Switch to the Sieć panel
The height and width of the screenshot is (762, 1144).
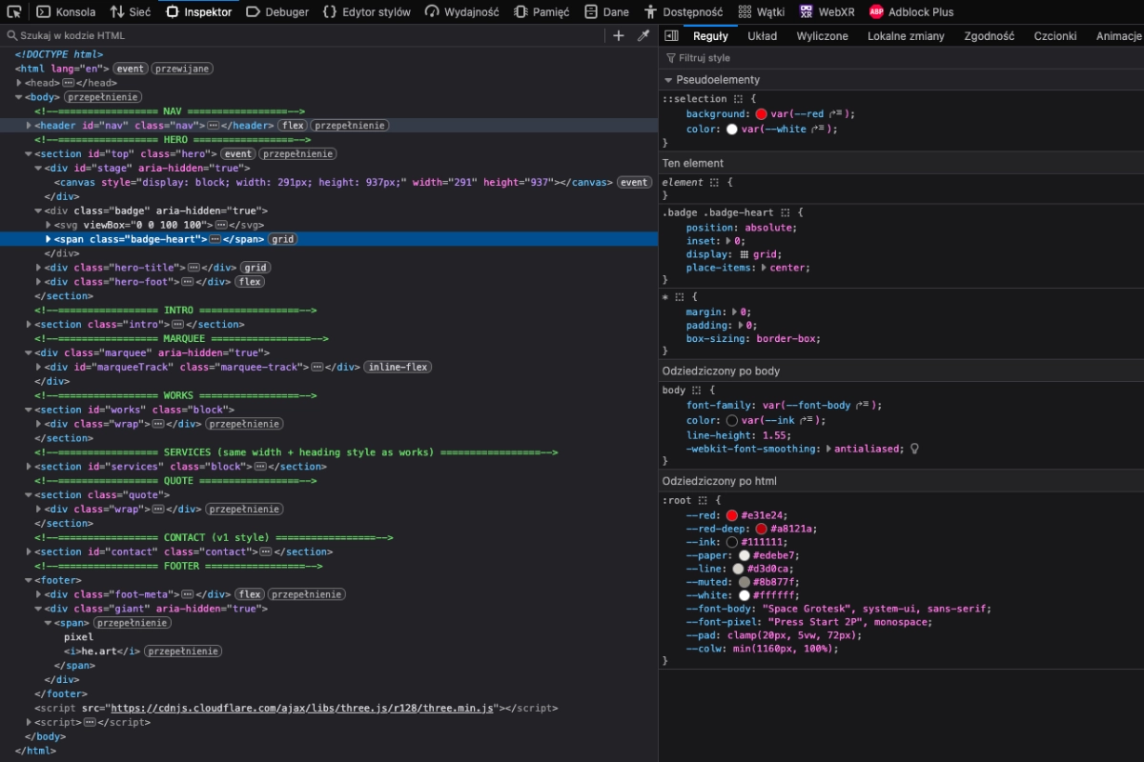click(131, 11)
